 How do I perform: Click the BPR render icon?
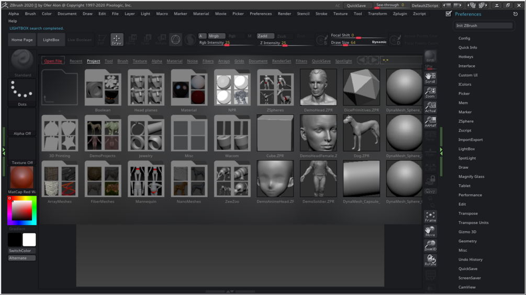click(430, 56)
